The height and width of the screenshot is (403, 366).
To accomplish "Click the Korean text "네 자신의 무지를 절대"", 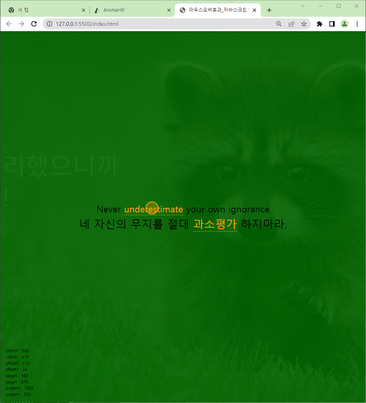I will (x=134, y=224).
